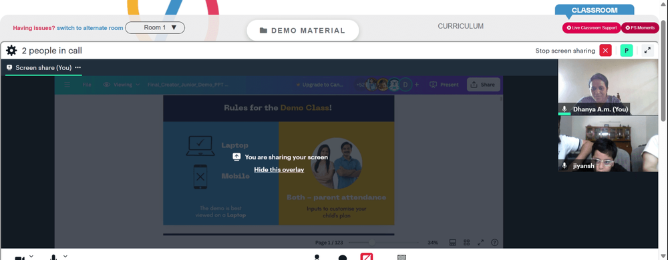The image size is (668, 260).
Task: Click Canva Present button
Action: [444, 85]
